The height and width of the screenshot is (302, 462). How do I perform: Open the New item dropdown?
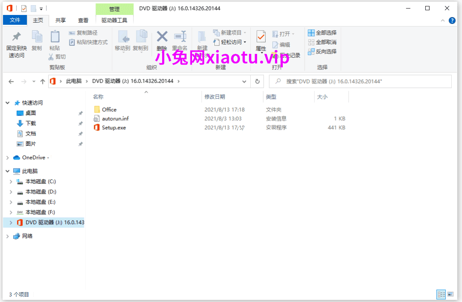pos(230,33)
